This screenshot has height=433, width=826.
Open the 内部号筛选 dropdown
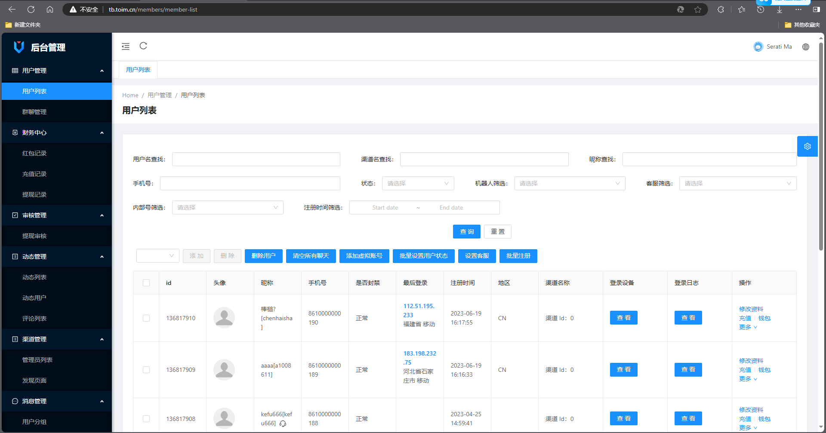click(228, 207)
